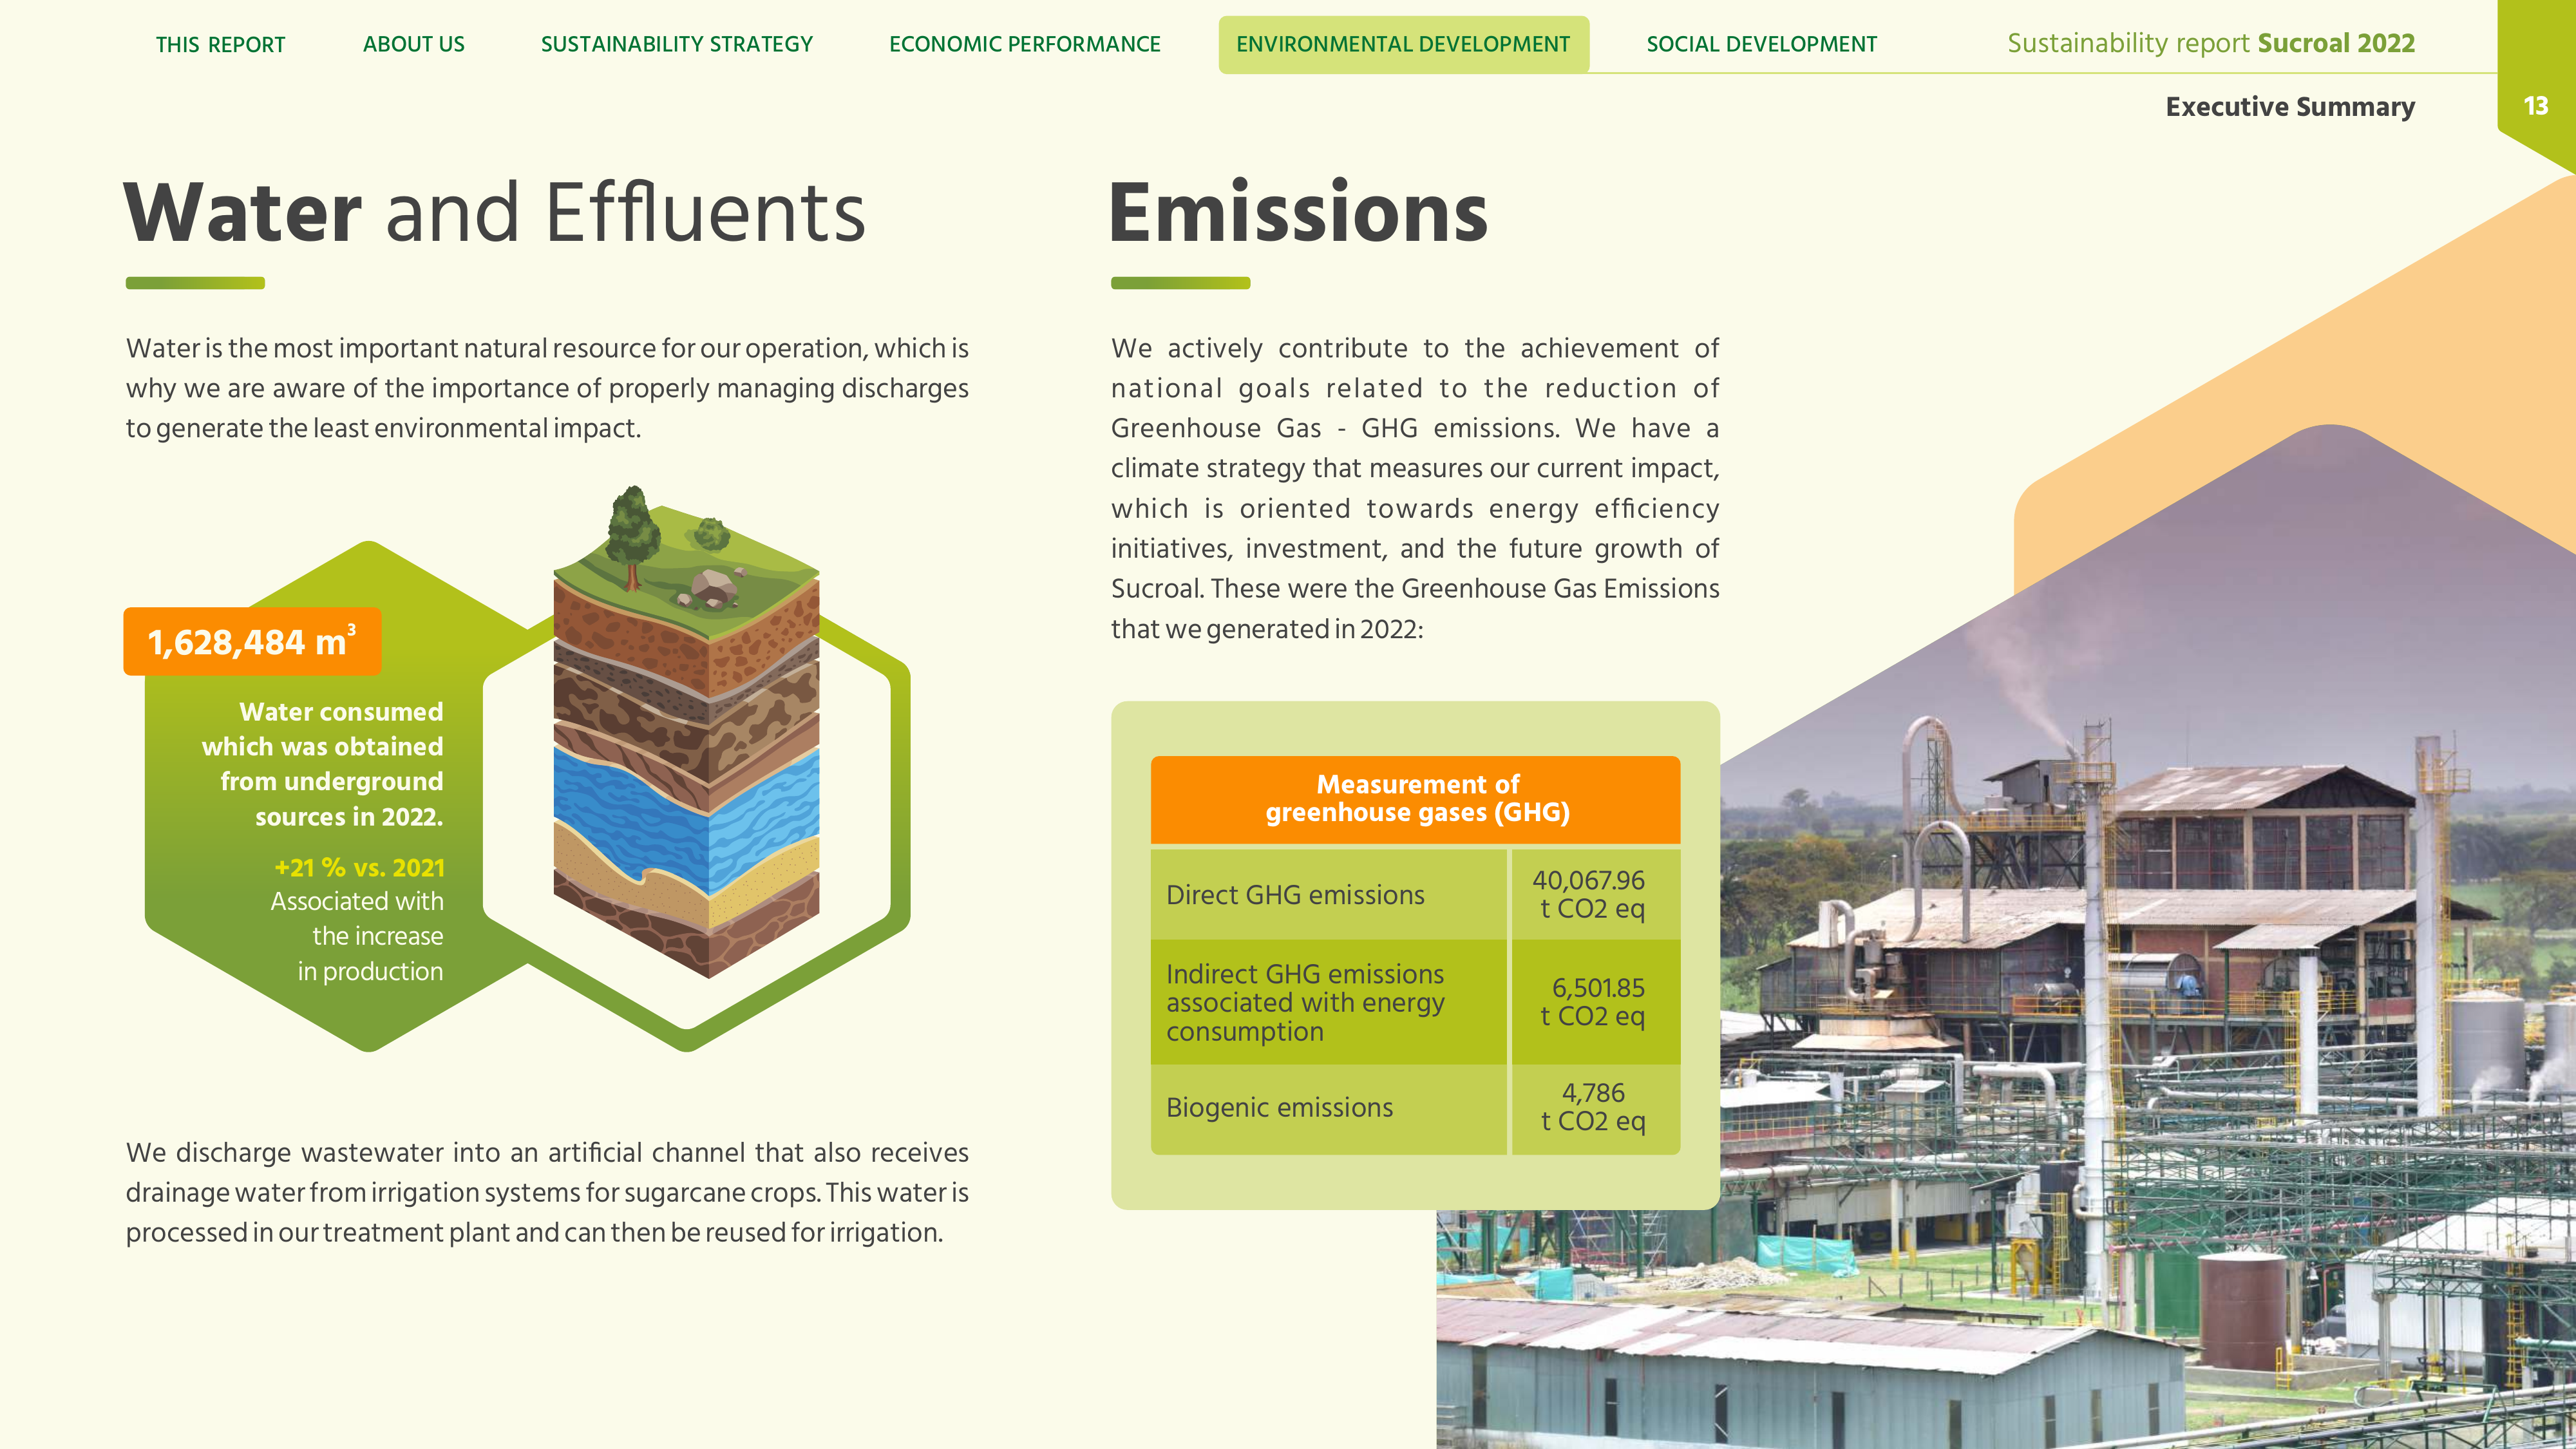Click the Sustainability report Sucroal 2022 title
Image resolution: width=2576 pixels, height=1449 pixels.
2211,43
